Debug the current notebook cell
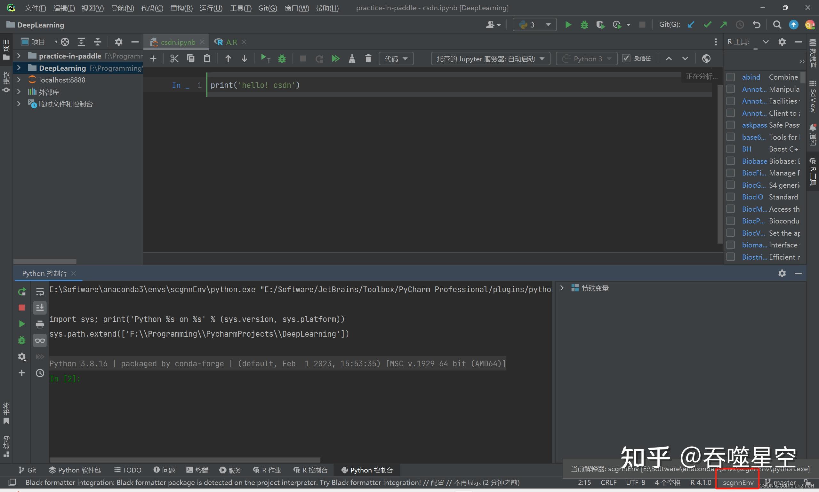 [x=282, y=59]
